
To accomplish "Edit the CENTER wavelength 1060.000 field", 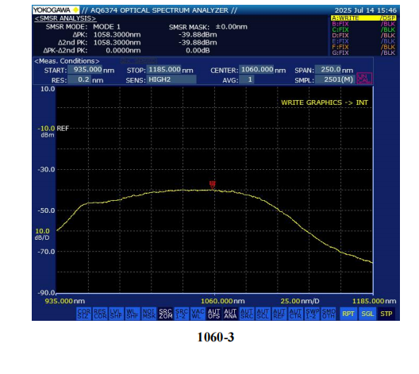I will (257, 70).
